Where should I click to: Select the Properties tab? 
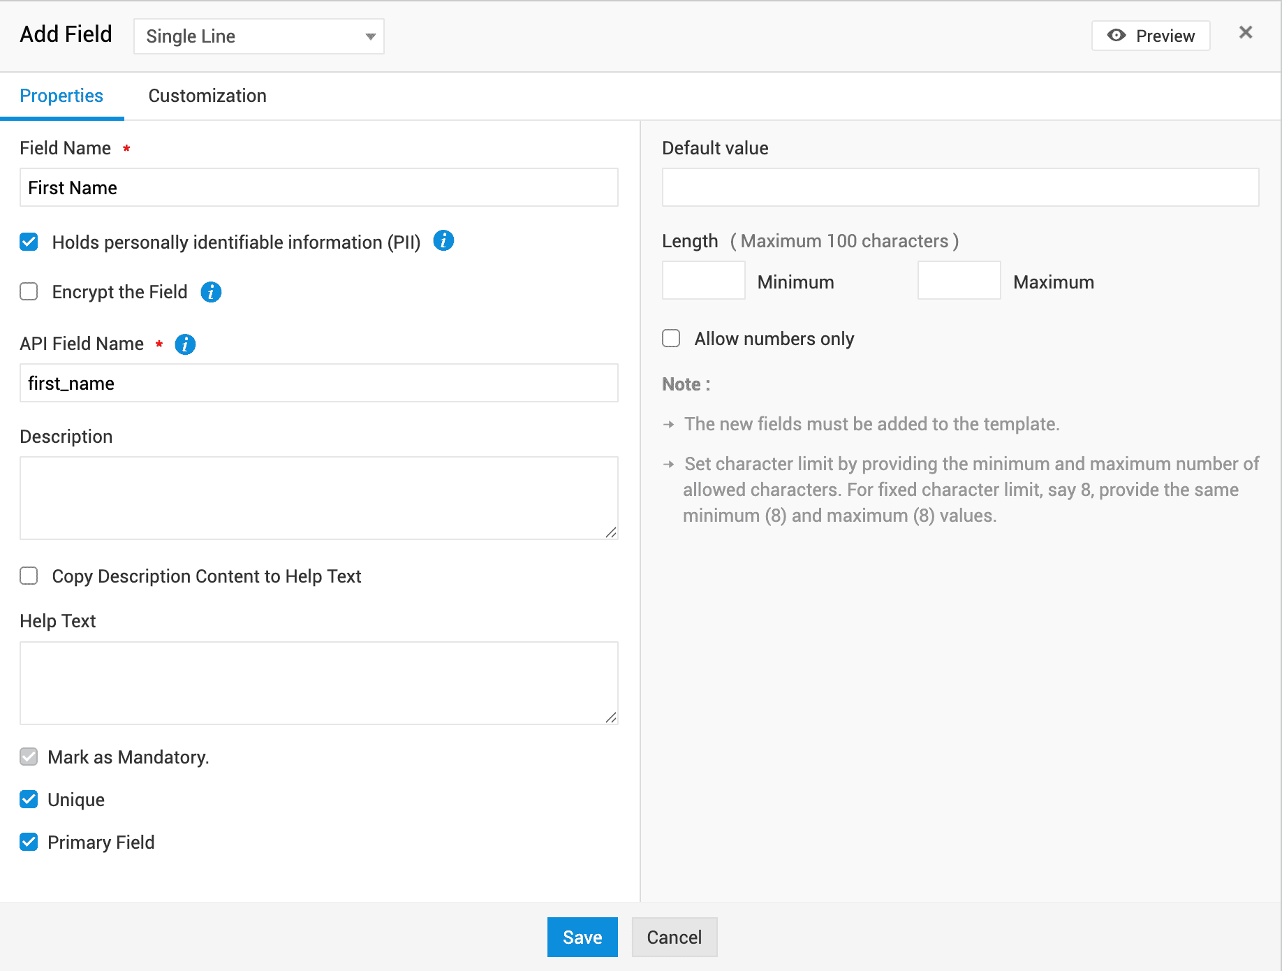[61, 96]
